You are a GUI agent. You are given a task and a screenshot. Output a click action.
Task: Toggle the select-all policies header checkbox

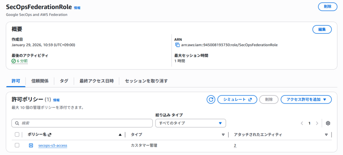(x=17, y=135)
